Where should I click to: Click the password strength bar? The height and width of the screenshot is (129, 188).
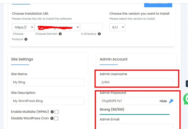[x=135, y=115]
